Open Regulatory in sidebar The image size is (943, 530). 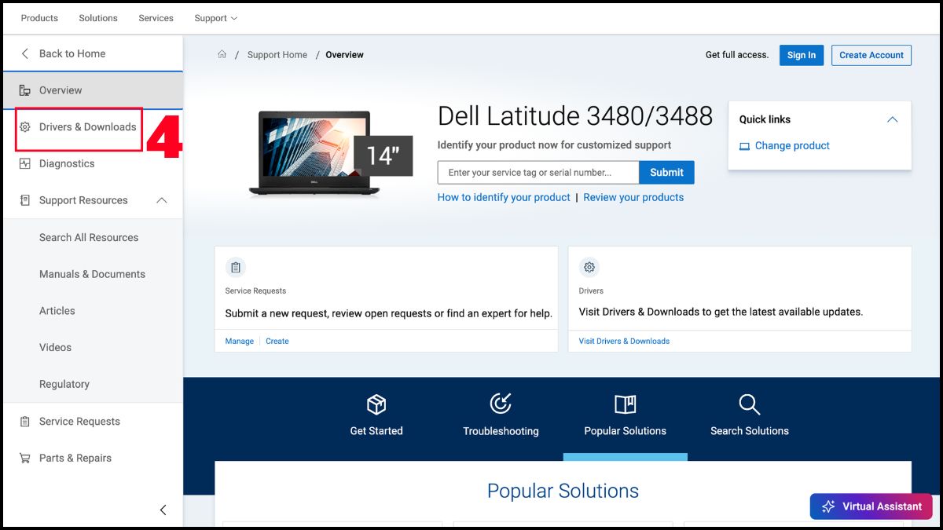[x=64, y=384]
